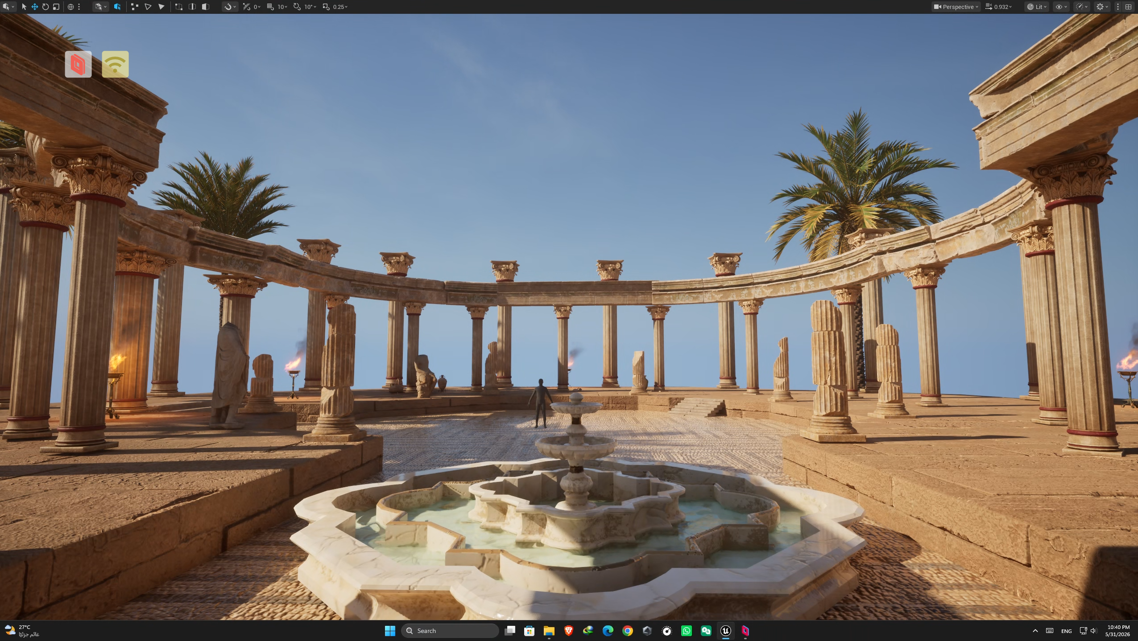Open camera speed 0.932 dropdown
Screen dimensions: 1138x641
(998, 7)
